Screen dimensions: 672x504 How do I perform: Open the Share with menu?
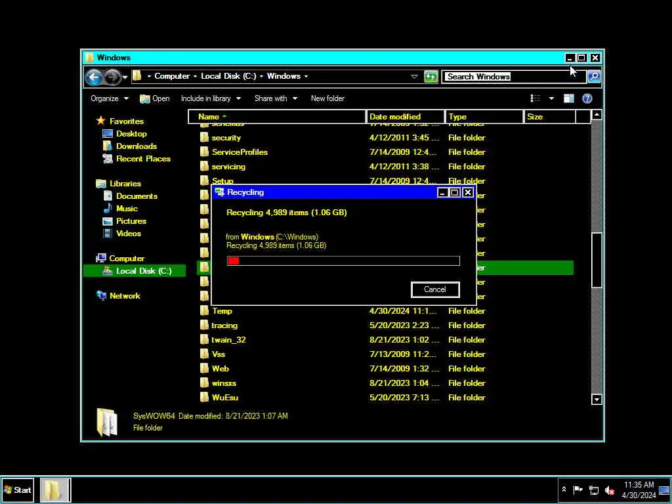click(276, 98)
